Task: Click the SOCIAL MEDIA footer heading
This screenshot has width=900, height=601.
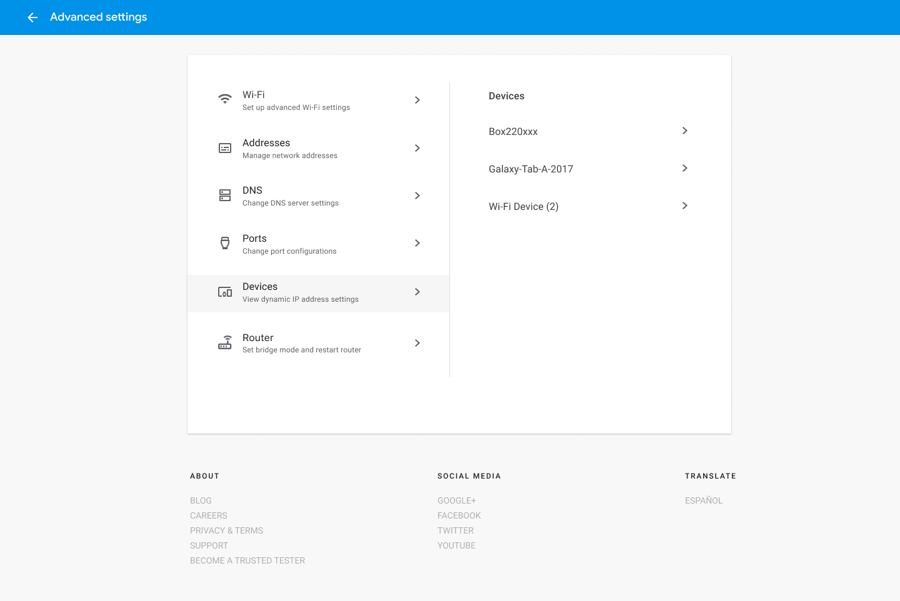Action: click(x=469, y=476)
